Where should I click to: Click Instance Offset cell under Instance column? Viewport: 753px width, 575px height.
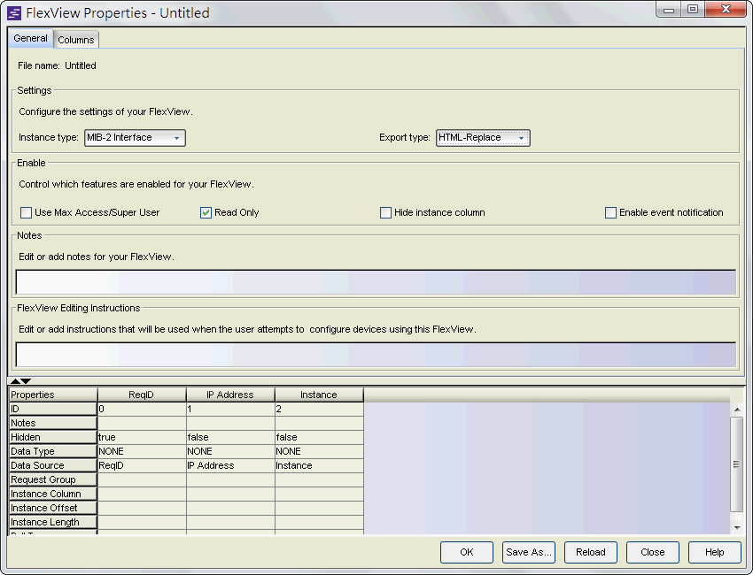319,508
